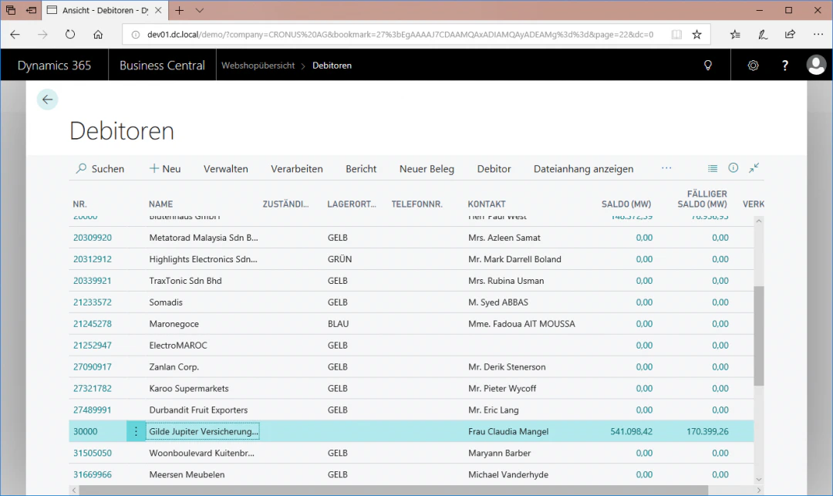Select the GRÜN location cell
This screenshot has width=833, height=496.
click(339, 259)
